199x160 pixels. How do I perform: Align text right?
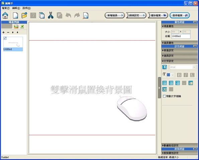pos(178,83)
